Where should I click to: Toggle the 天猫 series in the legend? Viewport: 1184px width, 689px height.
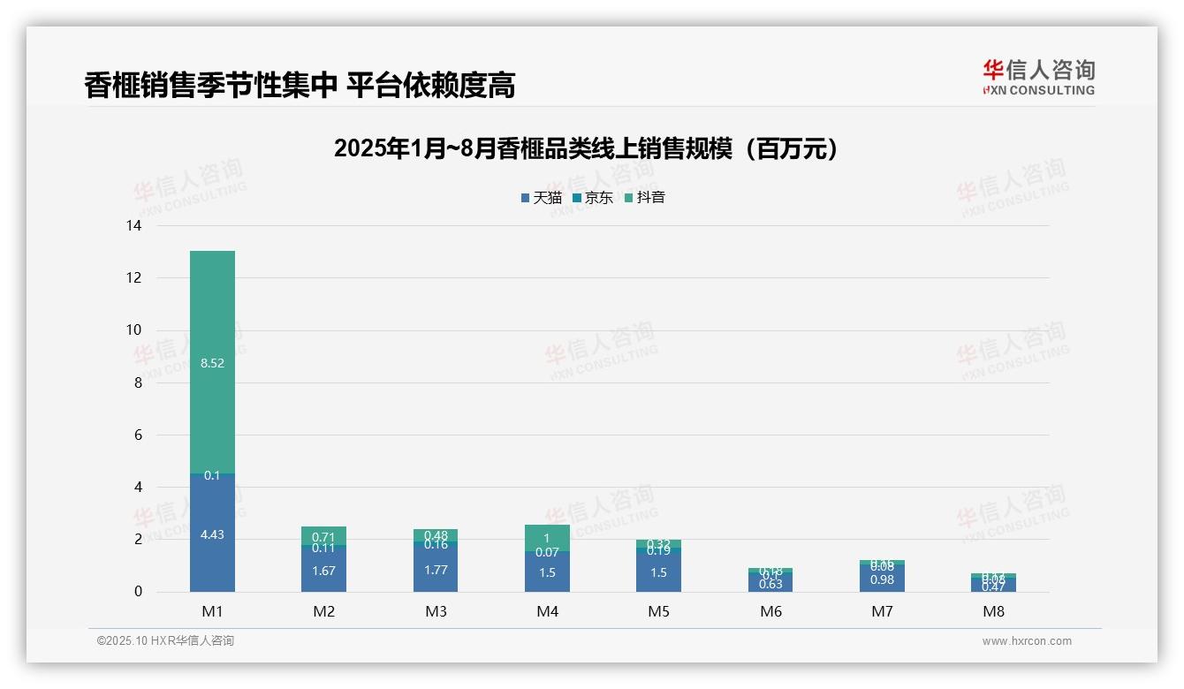click(x=540, y=198)
